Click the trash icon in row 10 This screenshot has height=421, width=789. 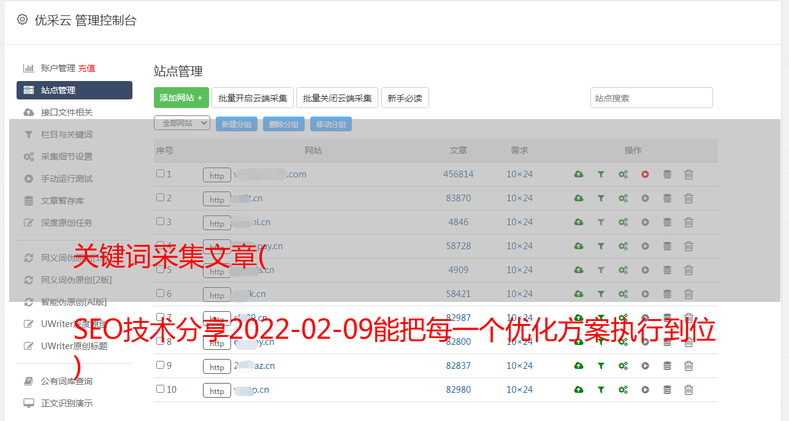pos(688,390)
